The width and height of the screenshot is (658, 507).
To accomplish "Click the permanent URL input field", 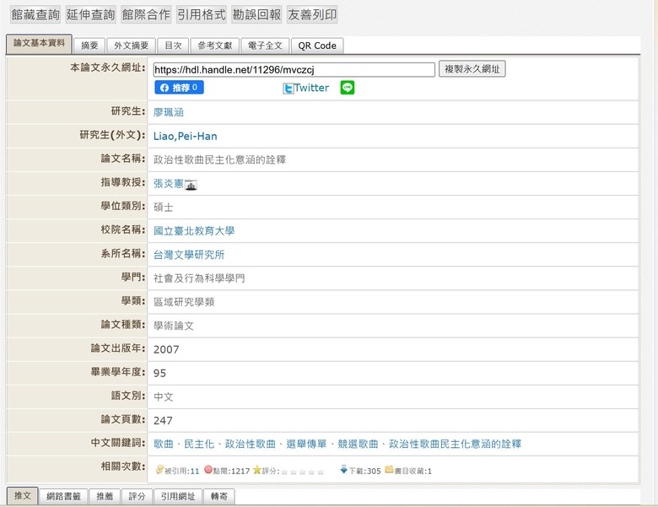I will pyautogui.click(x=294, y=70).
